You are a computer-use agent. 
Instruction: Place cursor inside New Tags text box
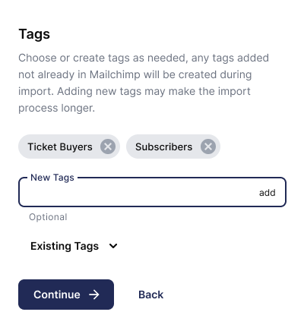click(x=137, y=192)
